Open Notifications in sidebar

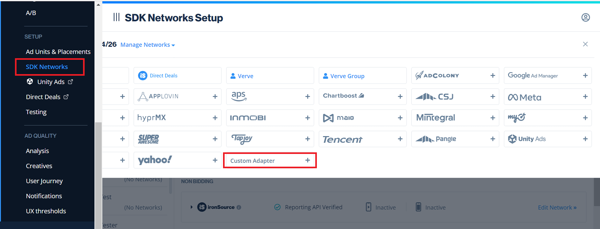pos(44,196)
